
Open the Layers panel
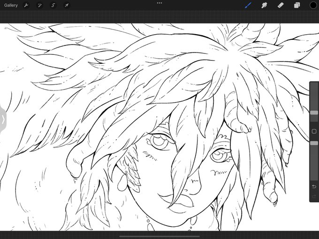297,5
